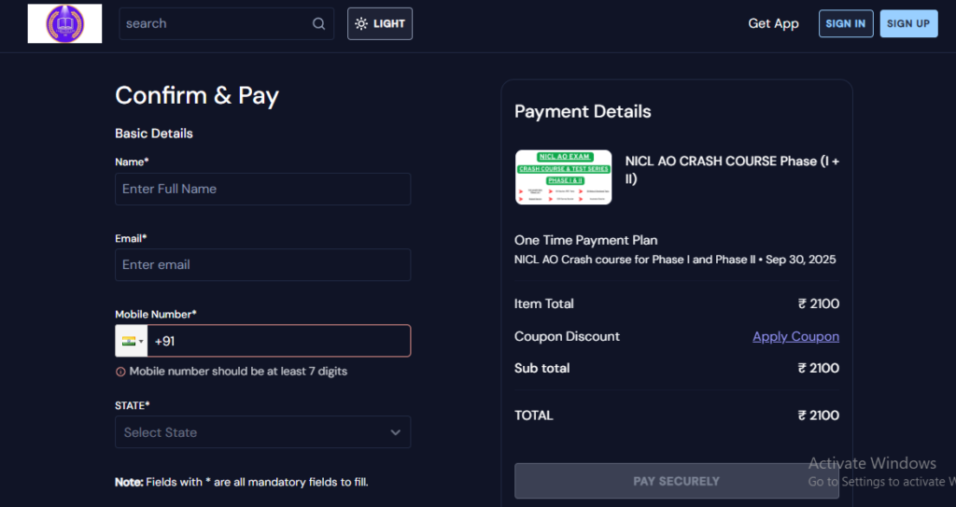956x507 pixels.
Task: Click the SIGN IN button
Action: tap(846, 23)
